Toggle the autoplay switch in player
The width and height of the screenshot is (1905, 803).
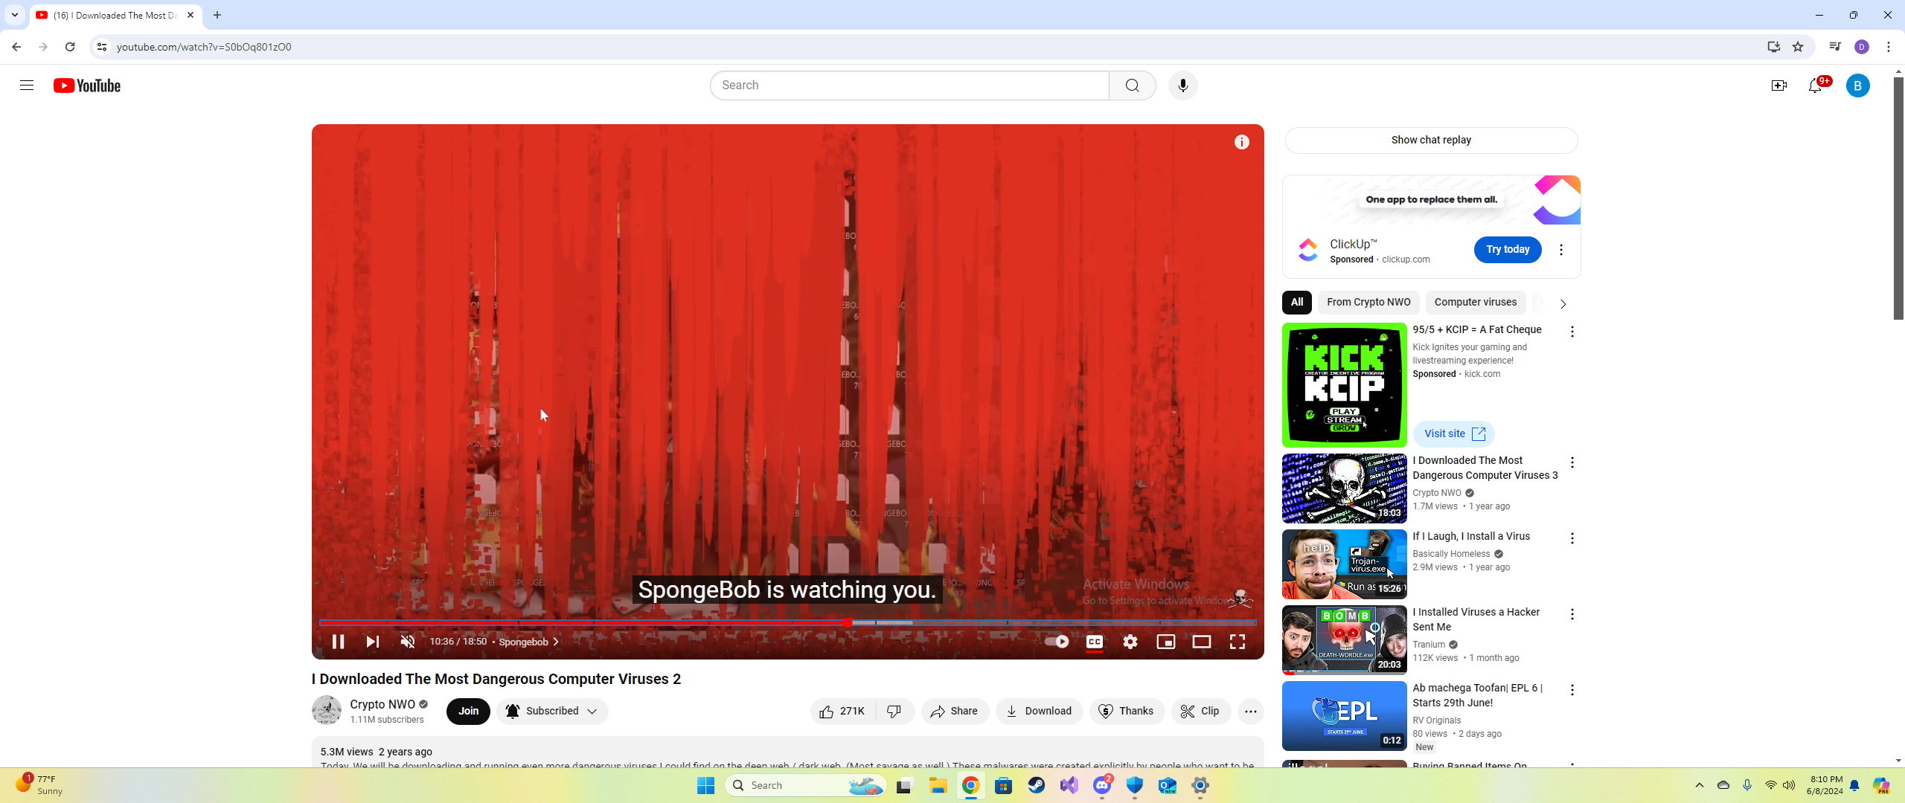pos(1057,642)
